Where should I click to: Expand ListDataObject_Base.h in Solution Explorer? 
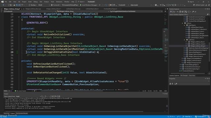click(x=186, y=27)
